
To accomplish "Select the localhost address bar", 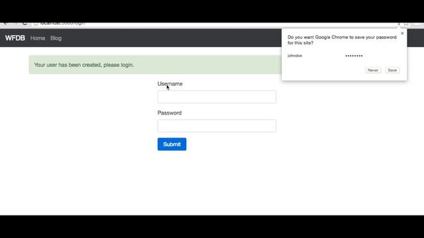I will (x=213, y=24).
